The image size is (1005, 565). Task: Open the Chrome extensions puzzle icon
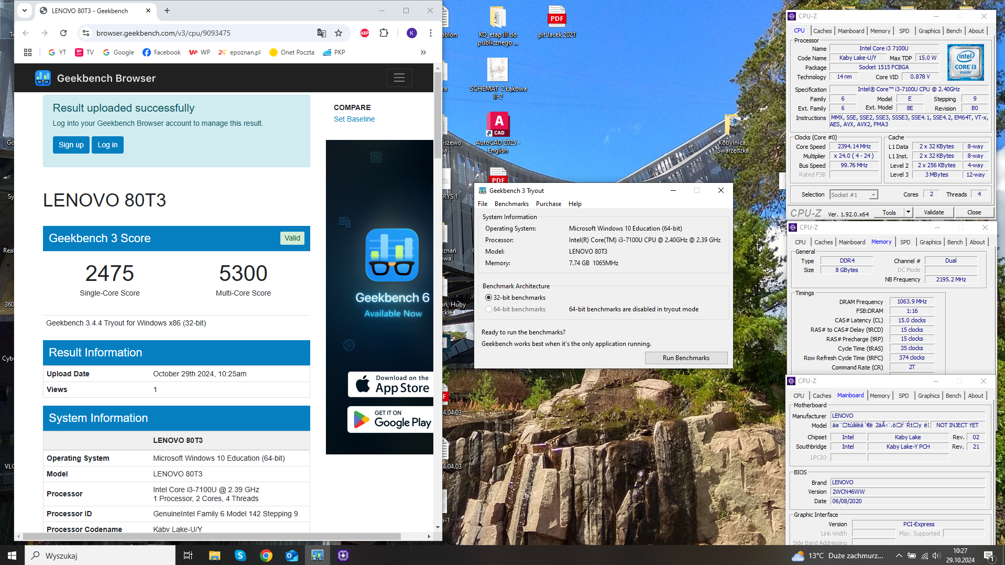[x=384, y=33]
